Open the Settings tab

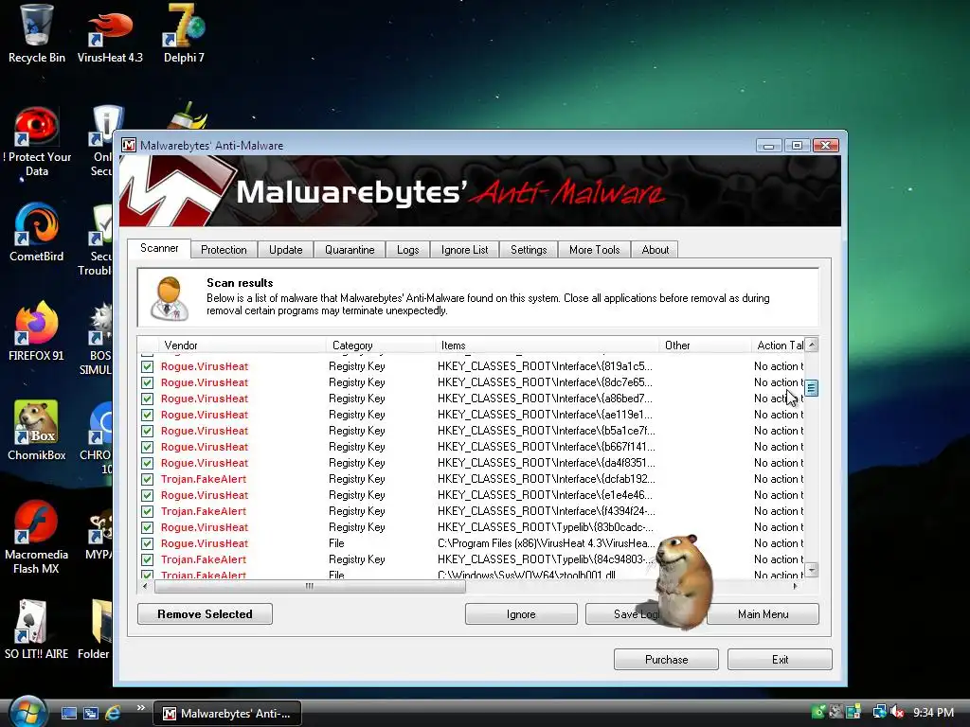529,250
